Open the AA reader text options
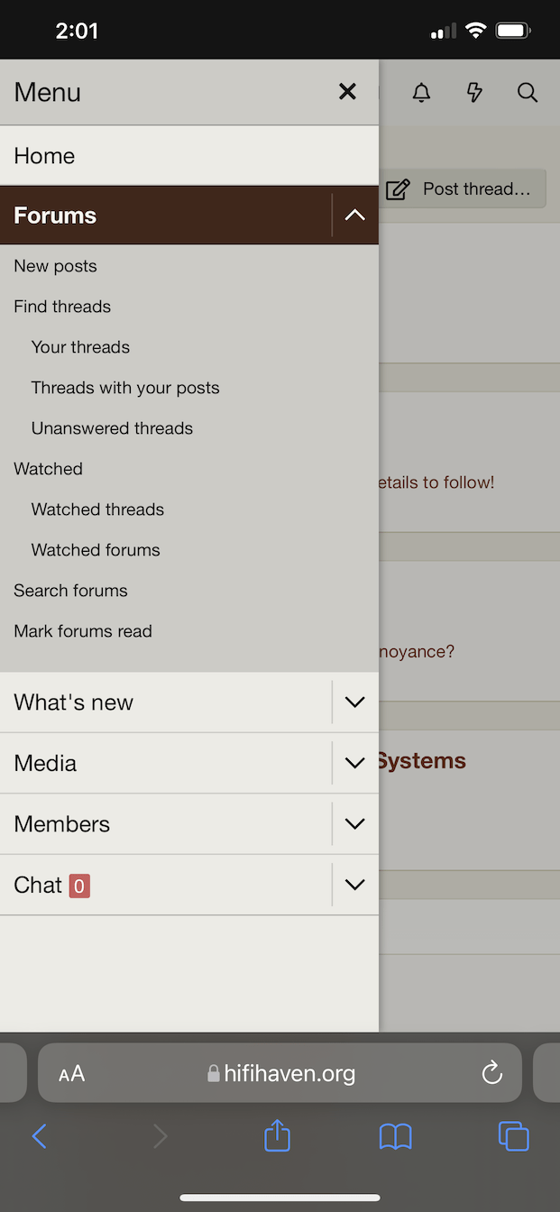Viewport: 560px width, 1212px height. click(71, 1073)
